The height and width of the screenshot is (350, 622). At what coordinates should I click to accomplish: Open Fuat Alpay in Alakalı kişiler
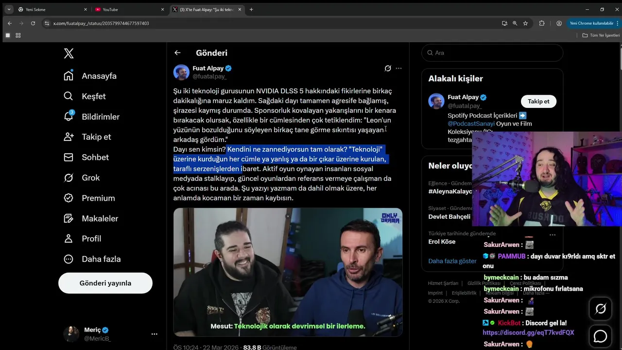tap(463, 97)
